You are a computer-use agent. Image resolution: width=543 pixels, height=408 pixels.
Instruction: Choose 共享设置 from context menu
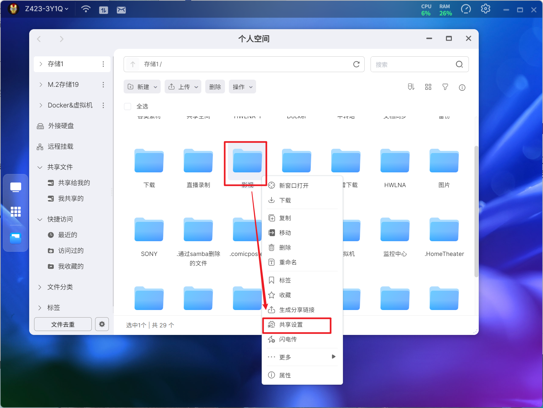coord(302,324)
